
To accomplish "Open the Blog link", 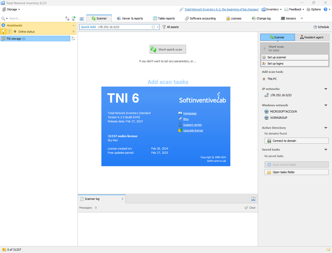I will tap(186, 119).
